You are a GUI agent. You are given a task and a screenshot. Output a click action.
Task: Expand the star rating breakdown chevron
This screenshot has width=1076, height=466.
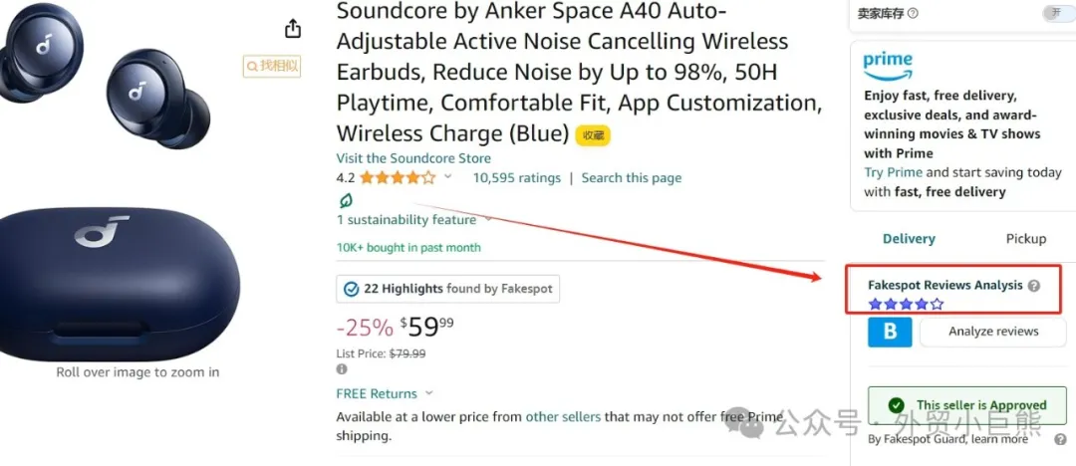click(x=448, y=177)
